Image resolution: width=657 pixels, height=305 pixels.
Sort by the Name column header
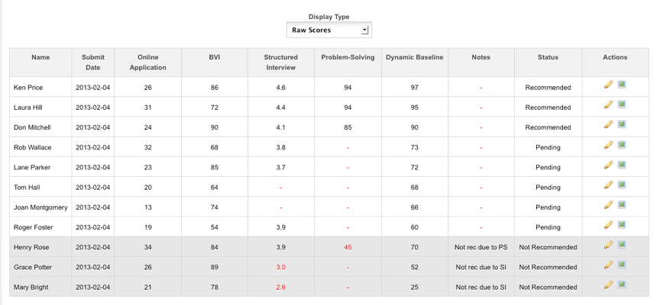(40, 57)
